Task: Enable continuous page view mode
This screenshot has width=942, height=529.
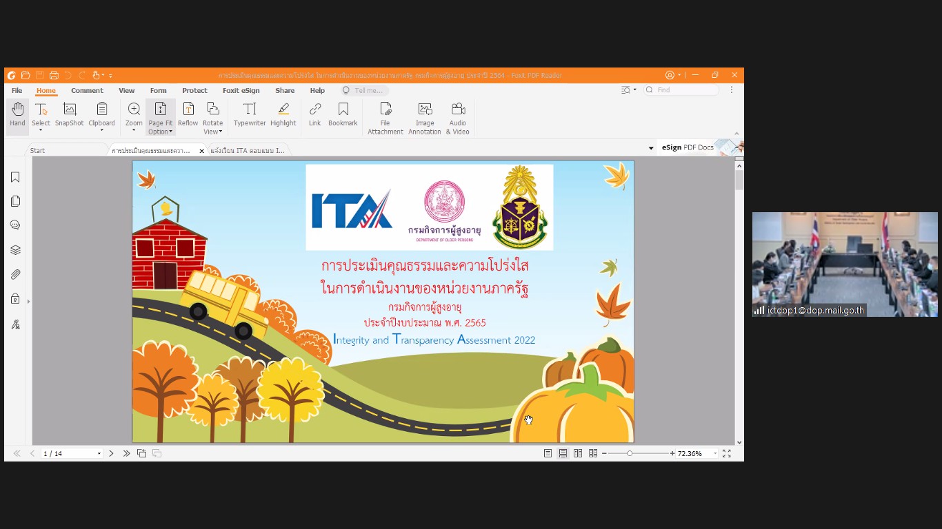Action: point(563,453)
